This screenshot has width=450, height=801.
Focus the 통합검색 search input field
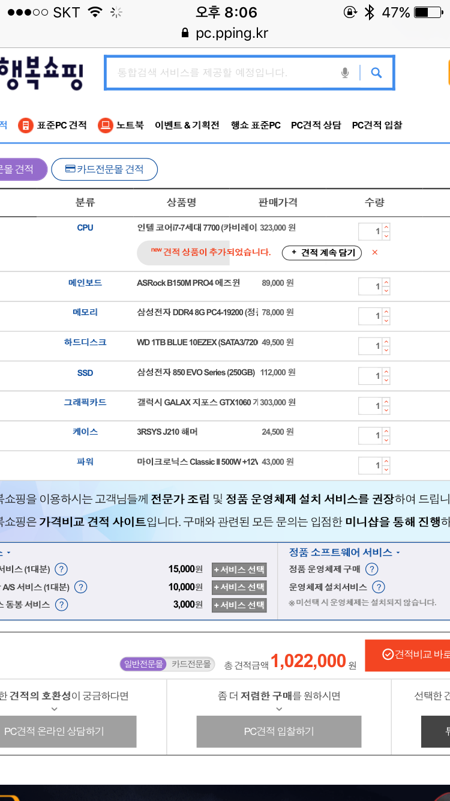pos(222,73)
